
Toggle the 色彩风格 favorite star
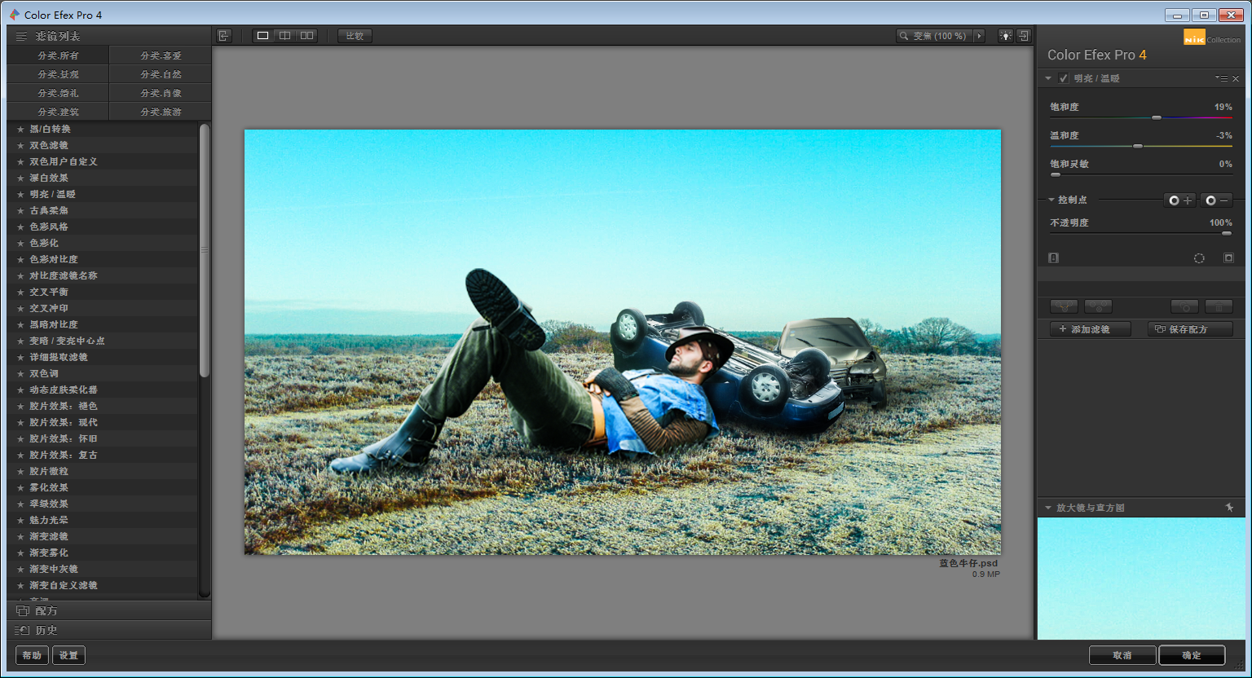pyautogui.click(x=20, y=227)
